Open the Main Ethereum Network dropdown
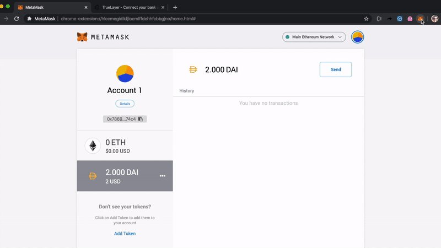This screenshot has height=248, width=441. tap(314, 37)
